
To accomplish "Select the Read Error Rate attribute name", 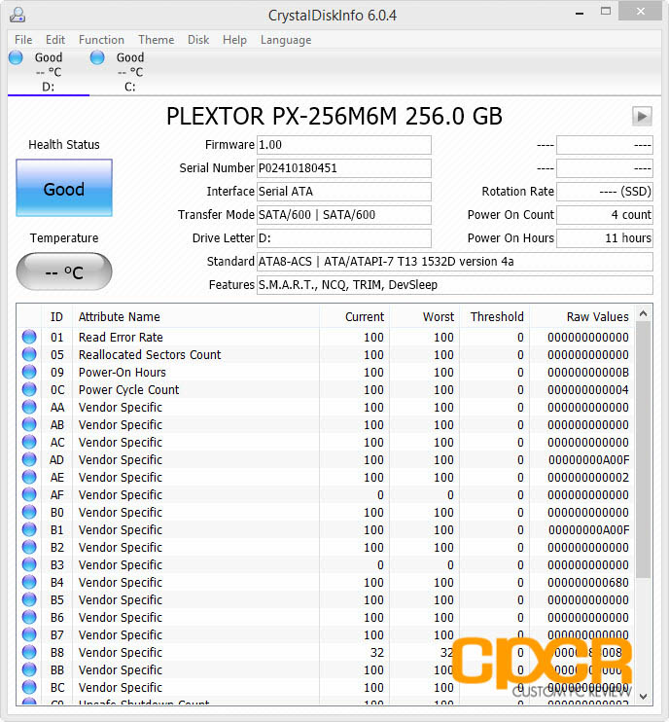I will click(121, 338).
